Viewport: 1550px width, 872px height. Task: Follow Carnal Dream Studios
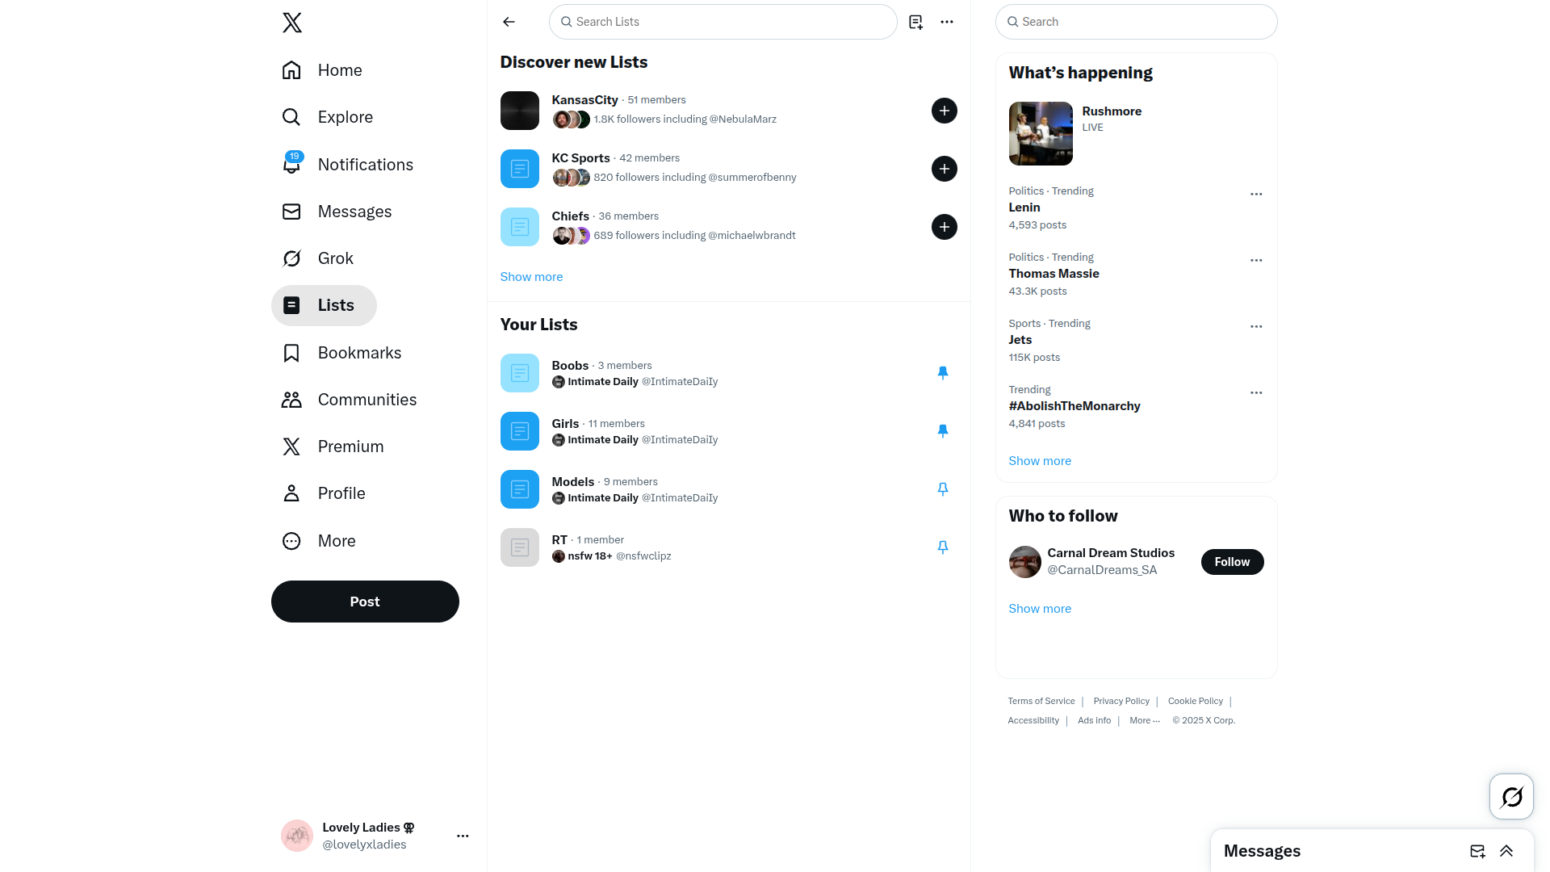pyautogui.click(x=1232, y=562)
